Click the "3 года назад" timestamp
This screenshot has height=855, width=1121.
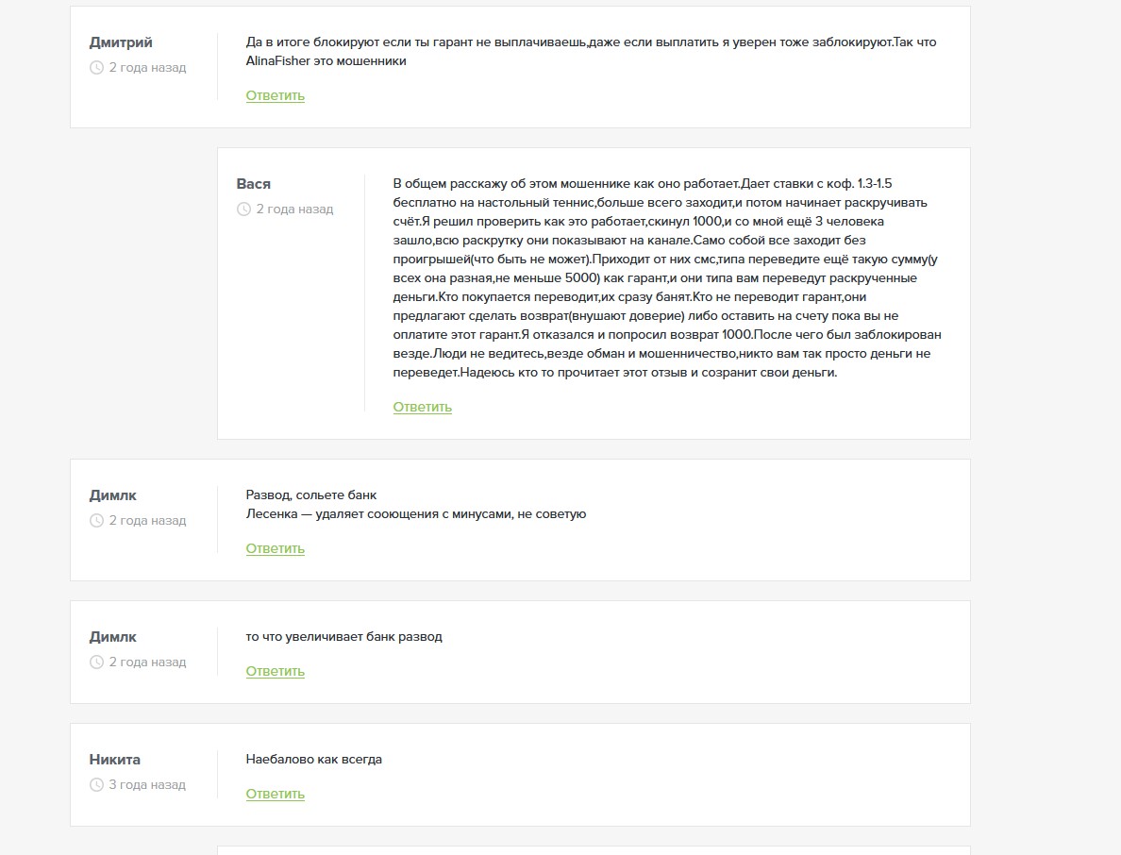[x=147, y=785]
